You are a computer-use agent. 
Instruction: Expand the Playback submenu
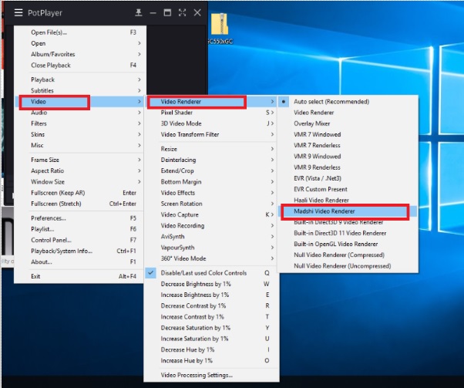click(x=80, y=79)
